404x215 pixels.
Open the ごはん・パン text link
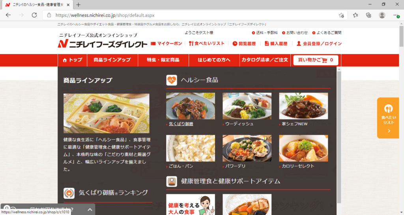point(181,166)
